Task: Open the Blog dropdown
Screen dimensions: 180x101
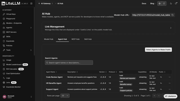Action: (153, 4)
